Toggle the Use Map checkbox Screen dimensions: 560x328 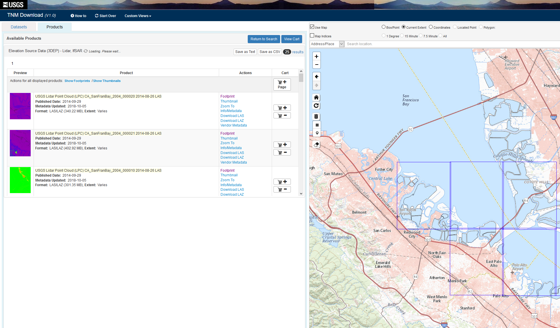(x=312, y=27)
